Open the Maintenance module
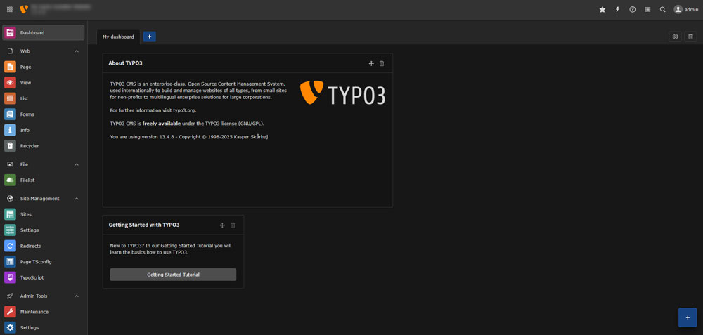Image resolution: width=703 pixels, height=335 pixels. coord(44,312)
